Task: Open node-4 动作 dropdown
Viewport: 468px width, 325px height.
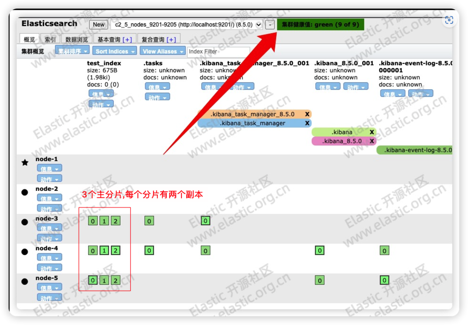Action: pyautogui.click(x=50, y=268)
